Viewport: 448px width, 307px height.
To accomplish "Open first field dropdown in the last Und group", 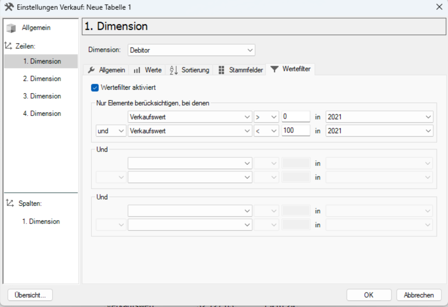I will 190,211.
